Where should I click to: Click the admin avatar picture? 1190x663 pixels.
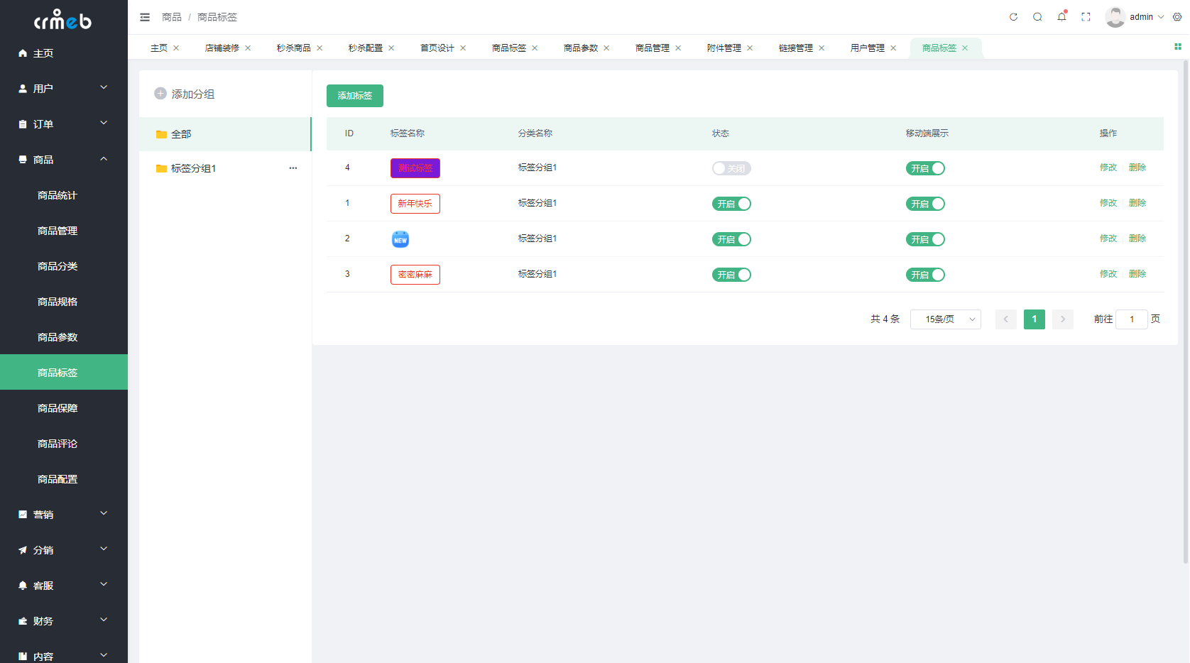coord(1115,17)
